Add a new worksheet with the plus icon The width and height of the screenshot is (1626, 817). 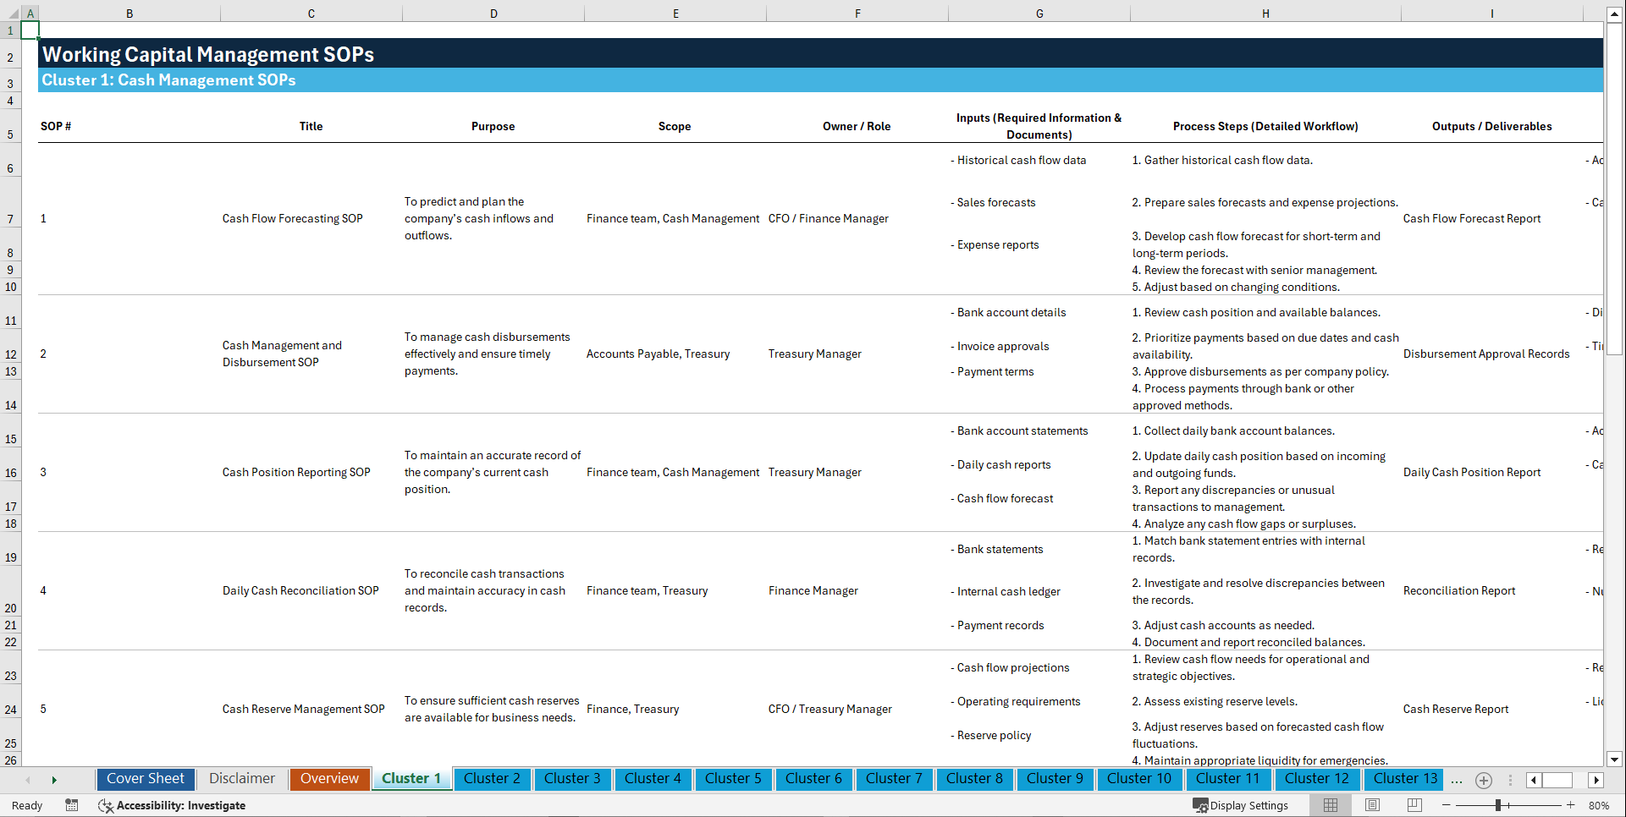1483,780
